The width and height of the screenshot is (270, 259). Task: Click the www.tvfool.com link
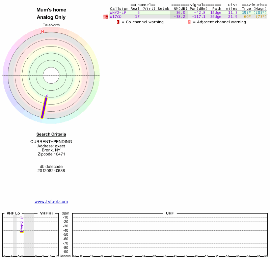pos(51,202)
